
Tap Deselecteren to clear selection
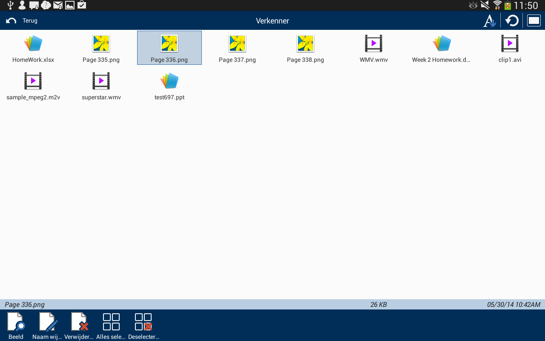pyautogui.click(x=143, y=326)
